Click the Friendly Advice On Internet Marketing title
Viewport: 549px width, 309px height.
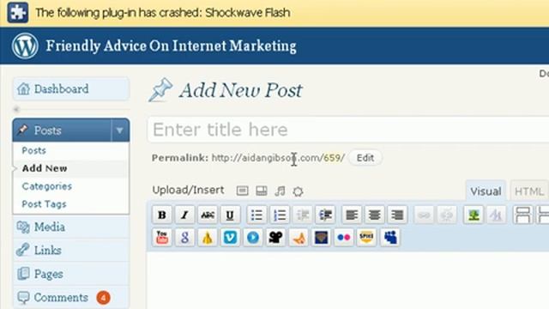(172, 46)
